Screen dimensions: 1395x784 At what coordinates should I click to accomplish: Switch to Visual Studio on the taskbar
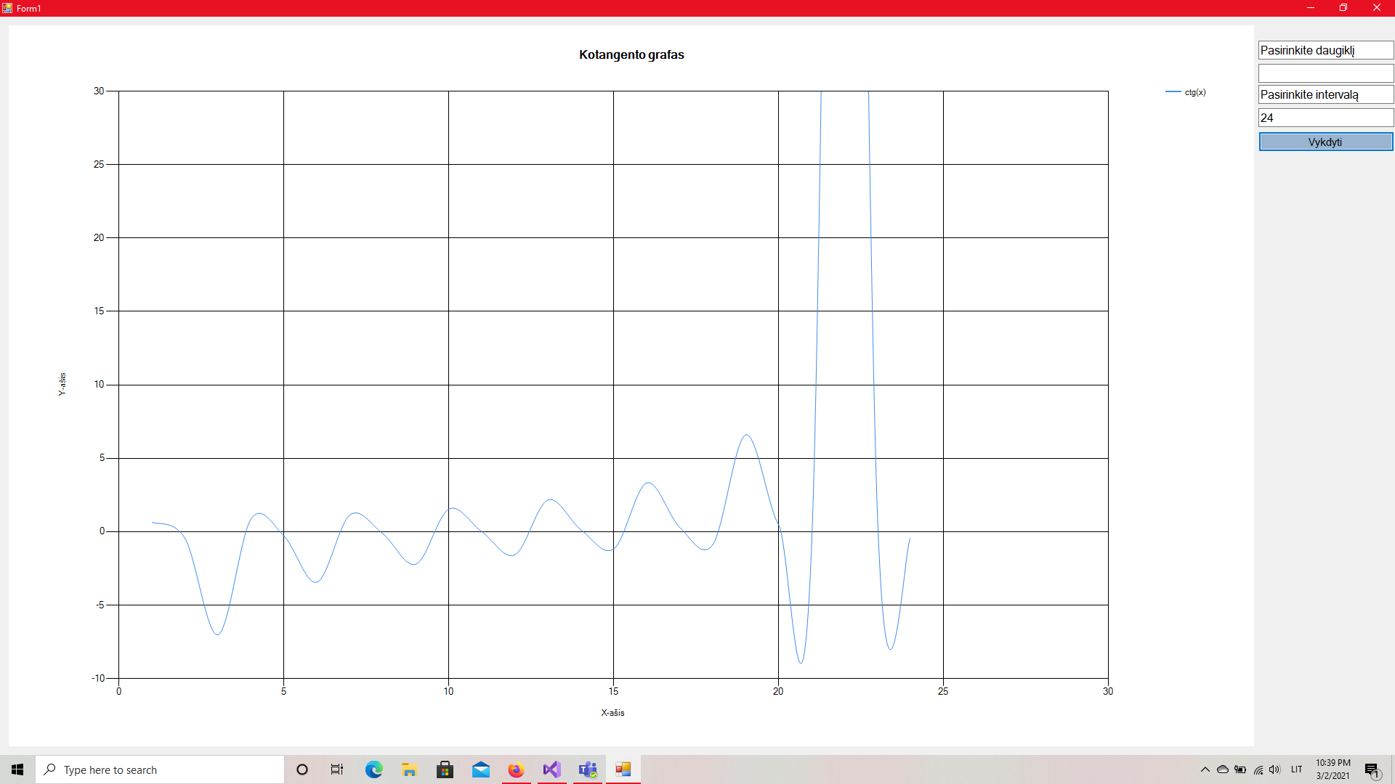(x=551, y=769)
